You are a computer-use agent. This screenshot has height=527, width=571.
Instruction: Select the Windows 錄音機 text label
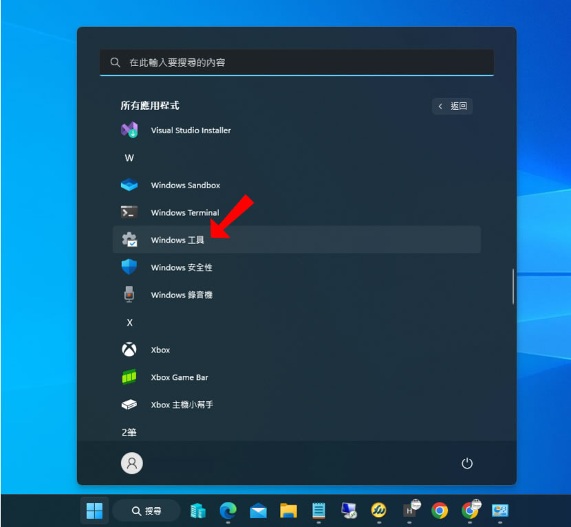(x=182, y=295)
